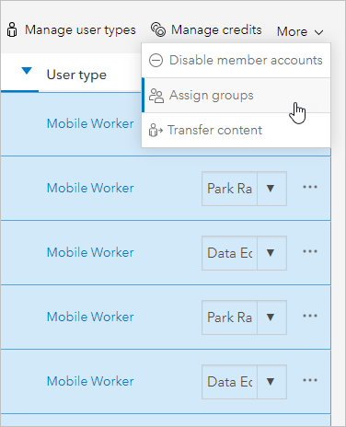Choose Assign groups from the menu
The width and height of the screenshot is (346, 427).
pos(236,95)
